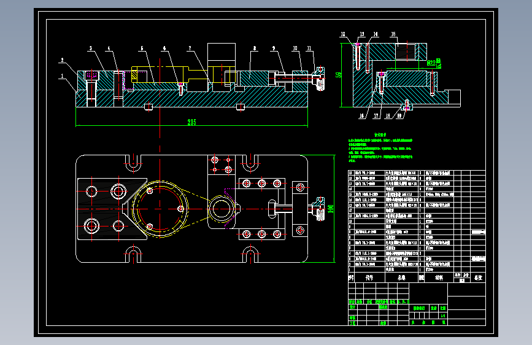
Task: Select part balloon number 15
Action: coord(393,34)
